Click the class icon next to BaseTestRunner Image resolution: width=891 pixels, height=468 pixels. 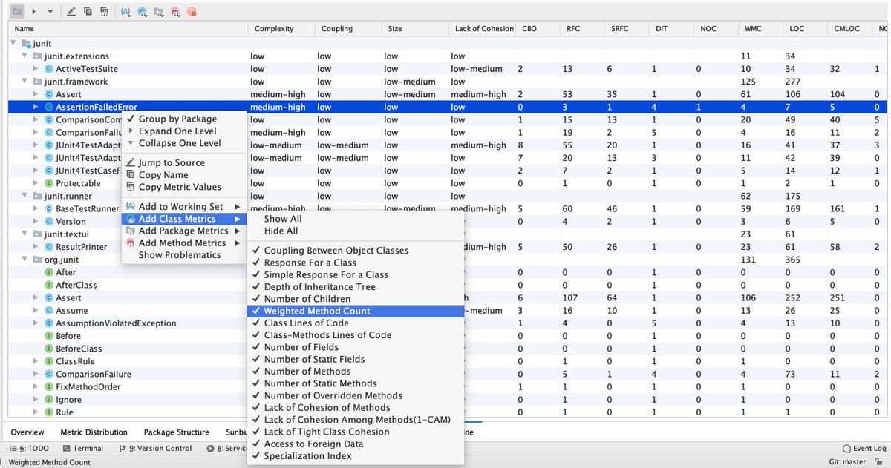[x=49, y=209]
